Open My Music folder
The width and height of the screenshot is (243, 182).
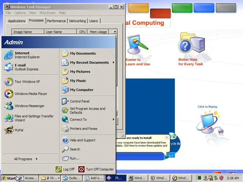(x=88, y=81)
